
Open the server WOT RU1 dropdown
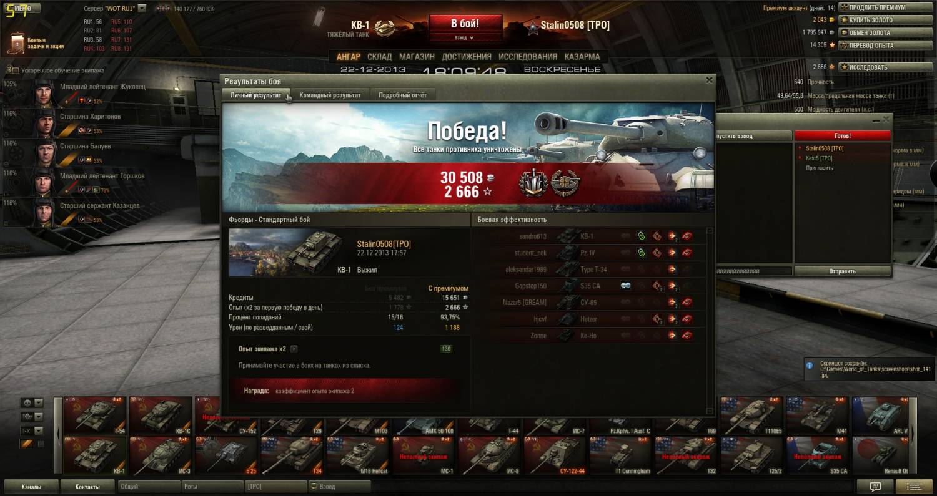tap(142, 9)
